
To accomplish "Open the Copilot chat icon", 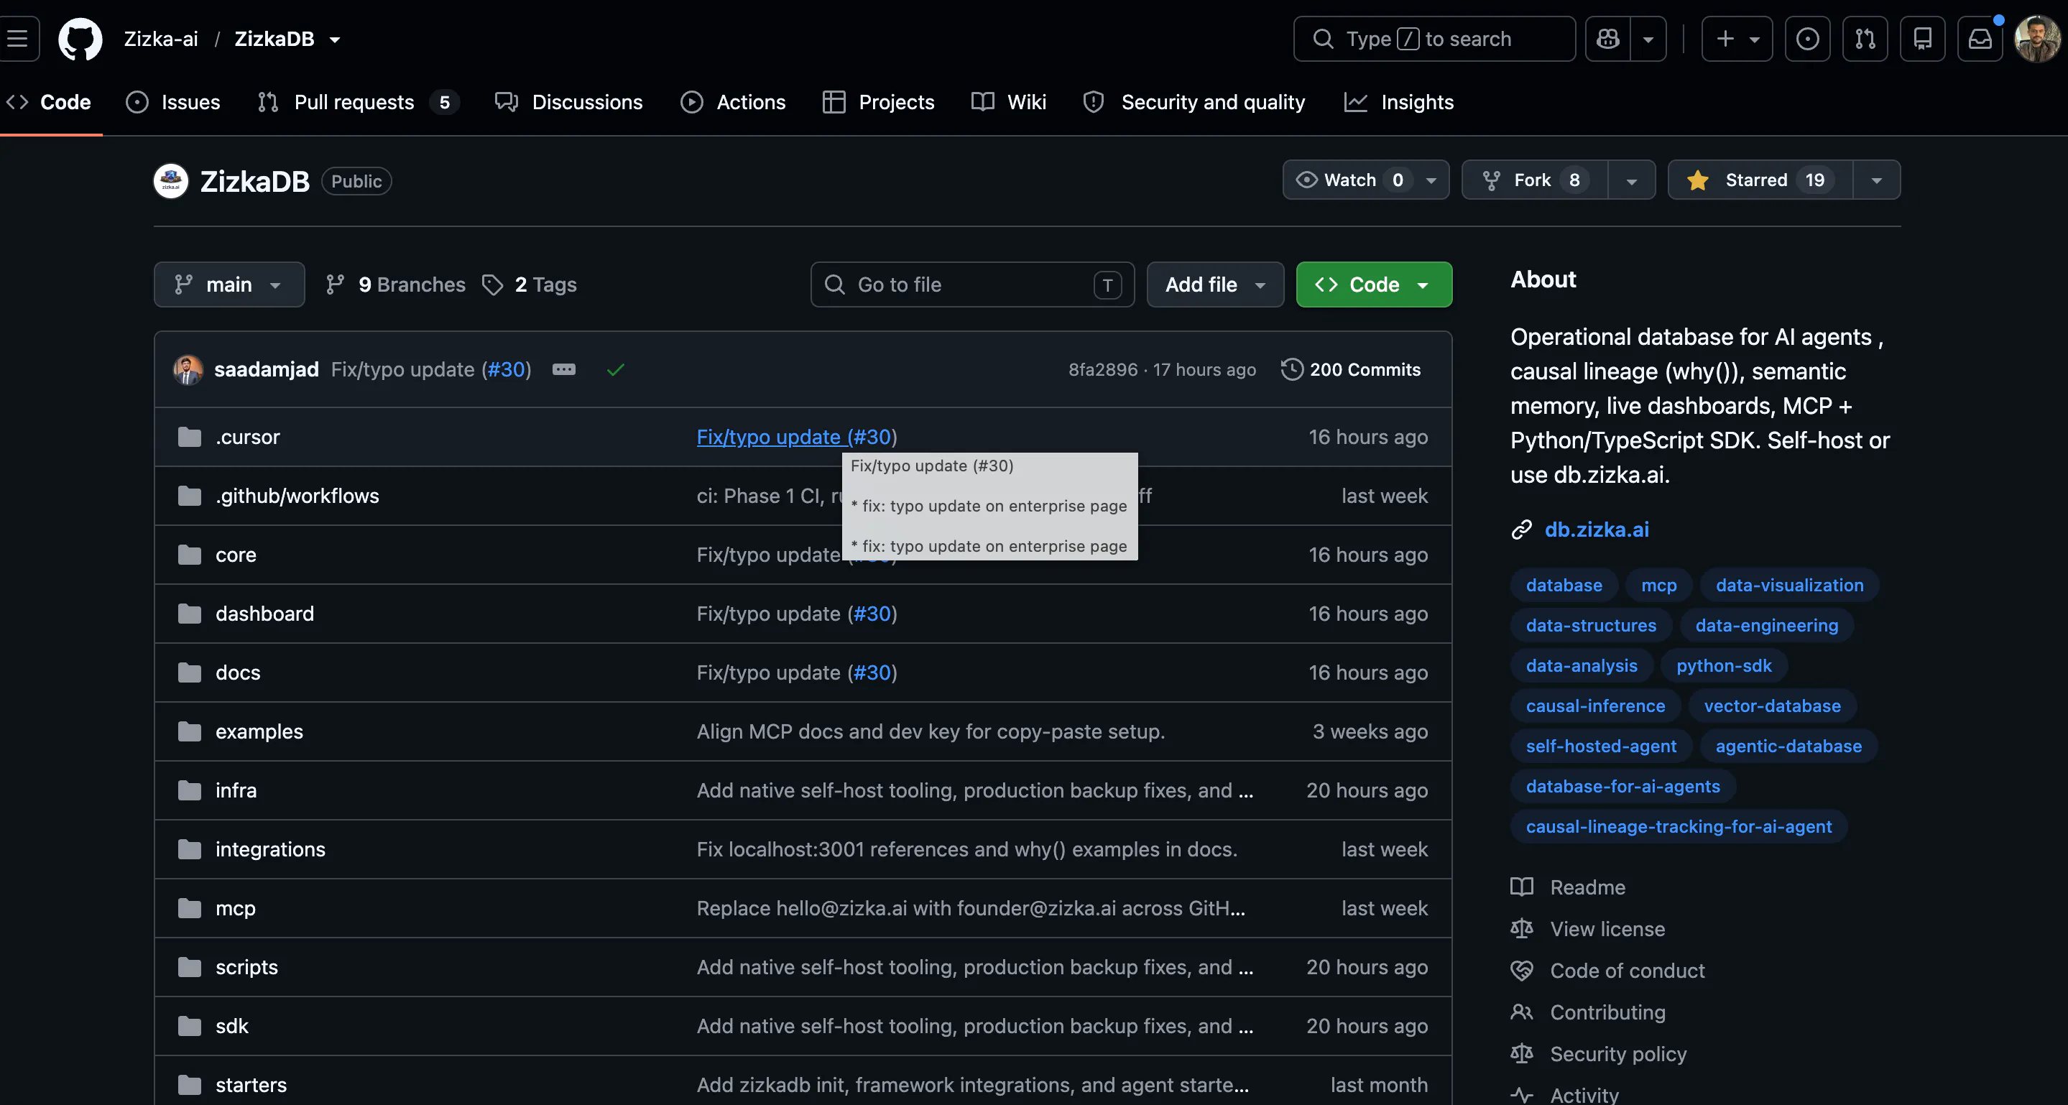I will tap(1608, 39).
